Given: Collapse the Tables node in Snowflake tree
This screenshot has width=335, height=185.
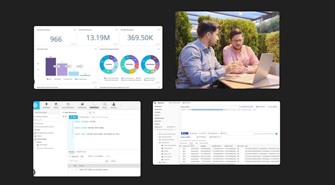Looking at the screenshot, I should [x=36, y=142].
